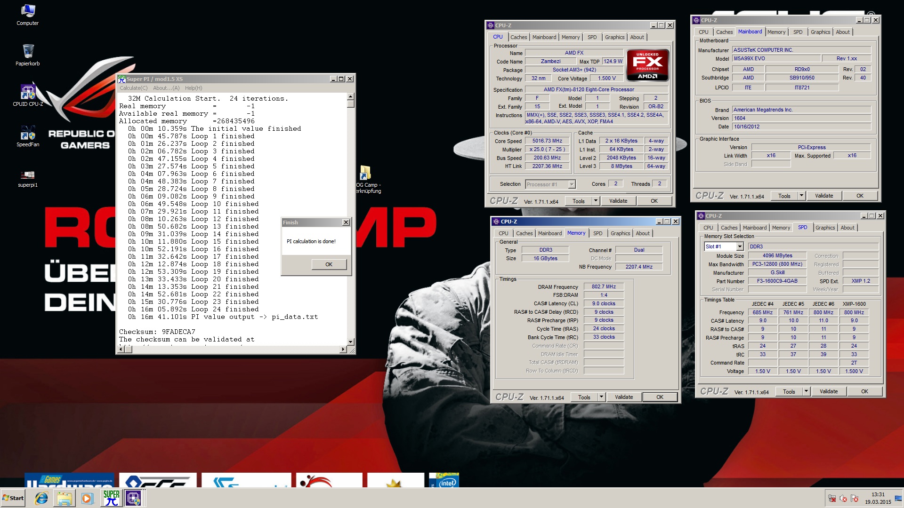The width and height of the screenshot is (904, 508).
Task: Click the muted volume tray icon
Action: (843, 499)
